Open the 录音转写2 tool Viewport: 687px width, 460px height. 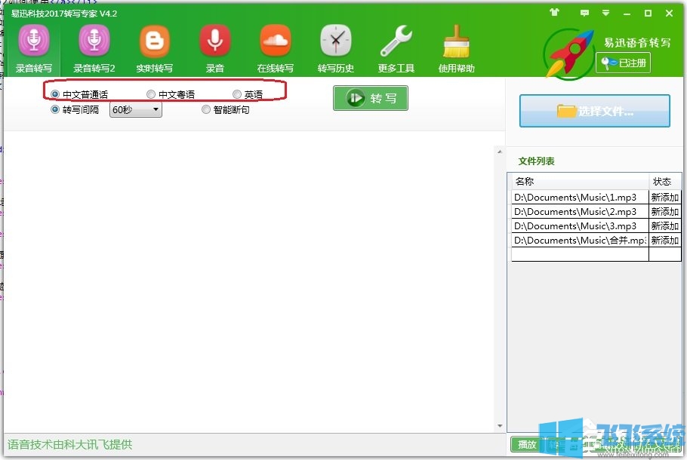click(94, 47)
